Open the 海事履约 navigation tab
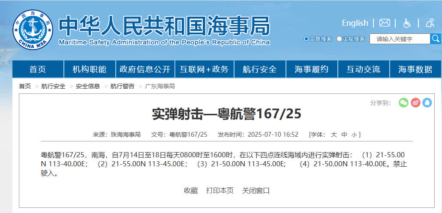This screenshot has width=442, height=213. pyautogui.click(x=312, y=69)
